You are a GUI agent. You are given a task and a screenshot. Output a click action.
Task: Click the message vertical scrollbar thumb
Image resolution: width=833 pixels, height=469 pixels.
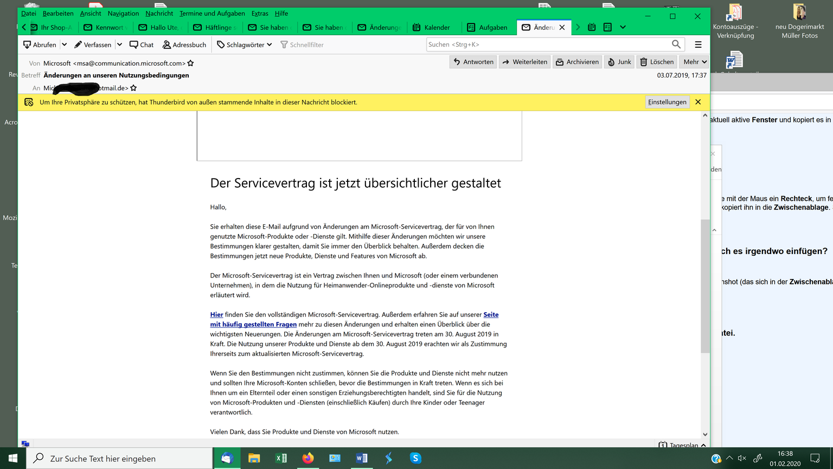705,286
